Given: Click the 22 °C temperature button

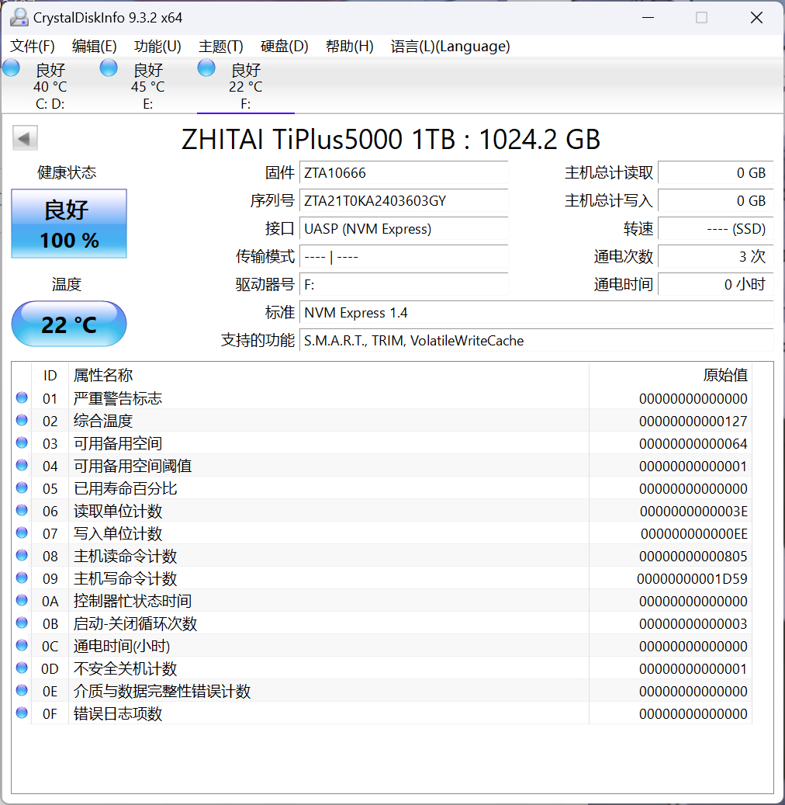Looking at the screenshot, I should tap(68, 324).
